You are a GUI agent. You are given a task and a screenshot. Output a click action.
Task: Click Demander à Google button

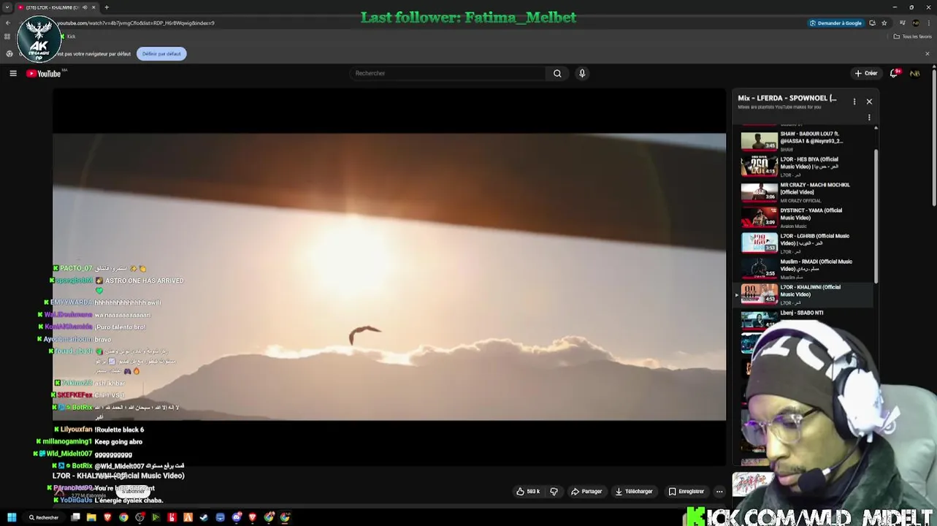pos(835,23)
